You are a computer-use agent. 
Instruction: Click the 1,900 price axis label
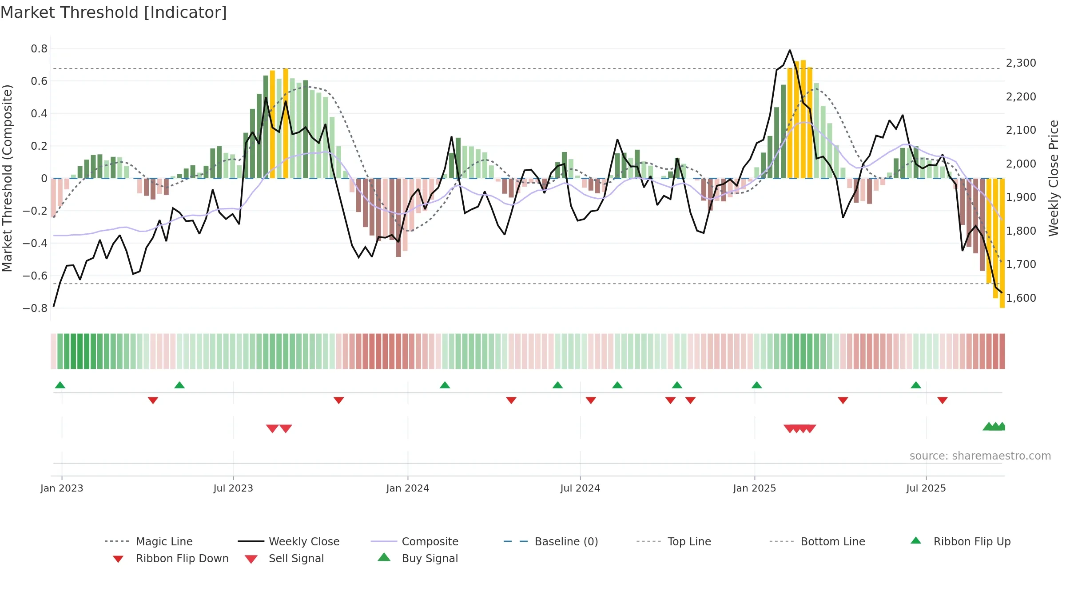[x=1021, y=197]
